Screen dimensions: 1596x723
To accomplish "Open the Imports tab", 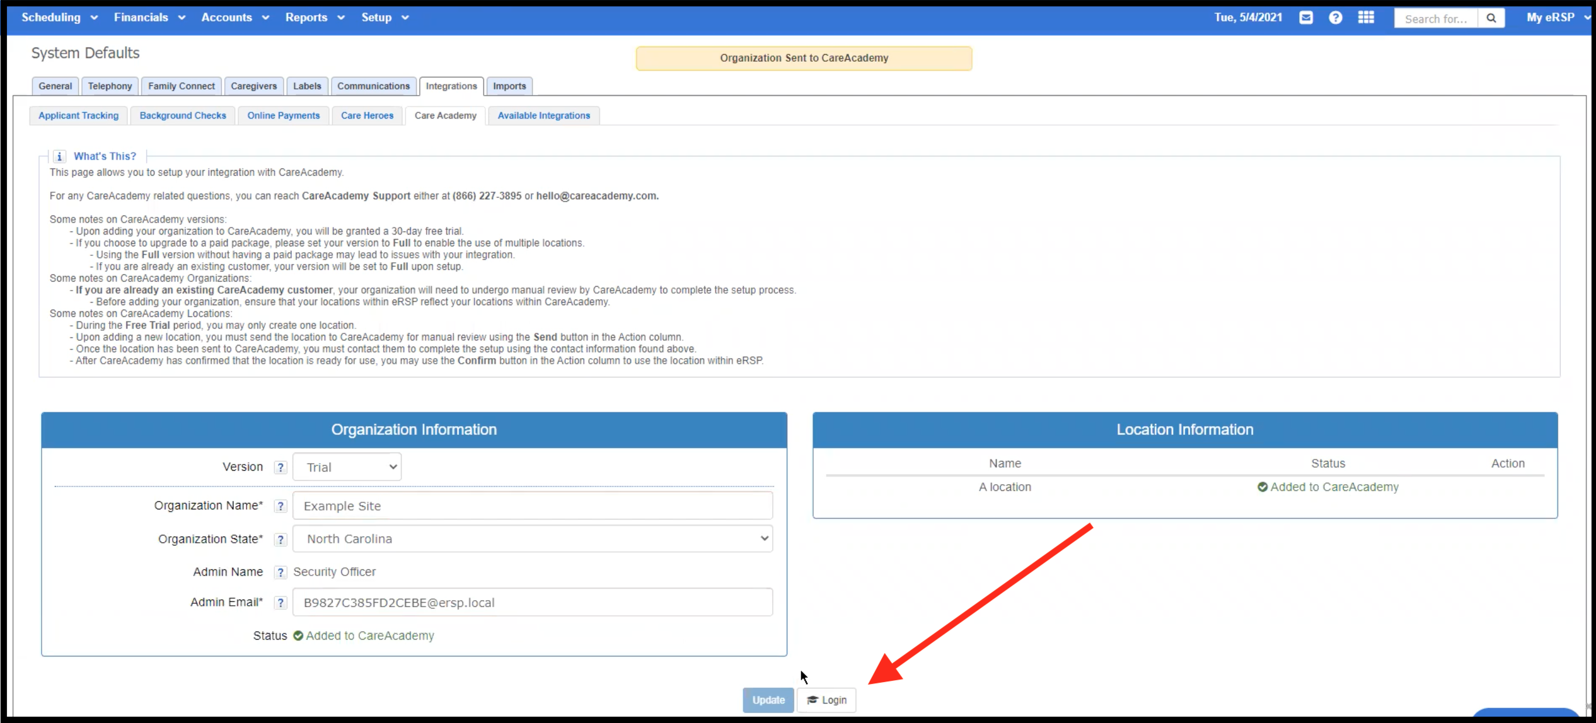I will 509,86.
